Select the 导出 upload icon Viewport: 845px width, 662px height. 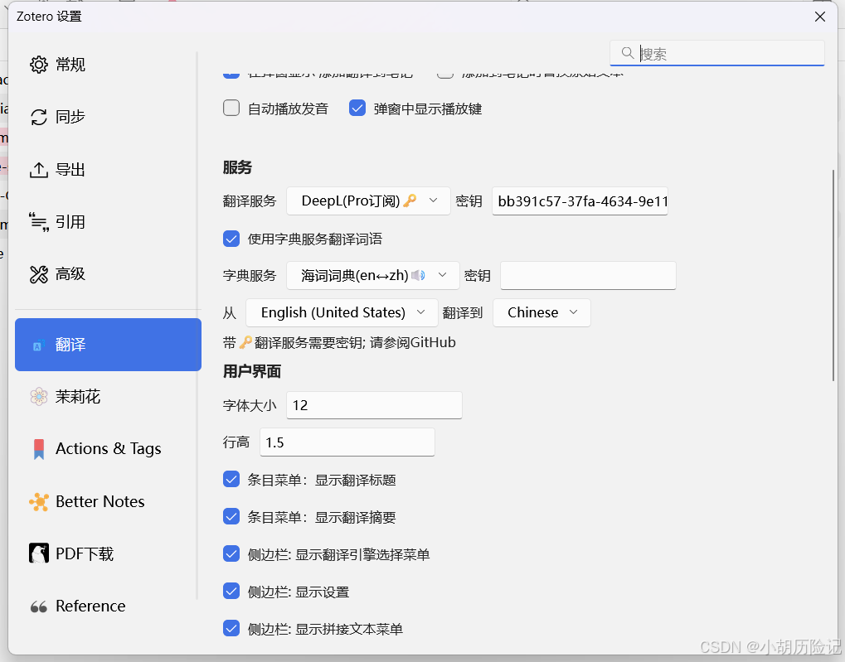(37, 169)
